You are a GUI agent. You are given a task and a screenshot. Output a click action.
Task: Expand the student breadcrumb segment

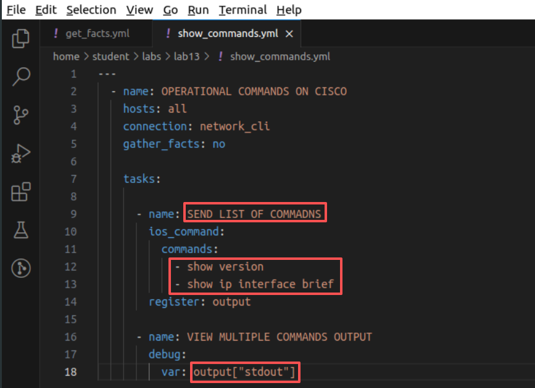110,56
